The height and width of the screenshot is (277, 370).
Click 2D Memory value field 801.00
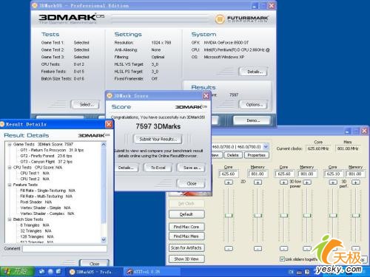coord(258,174)
